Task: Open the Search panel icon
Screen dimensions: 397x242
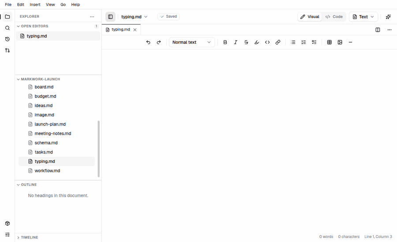Action: point(7,28)
